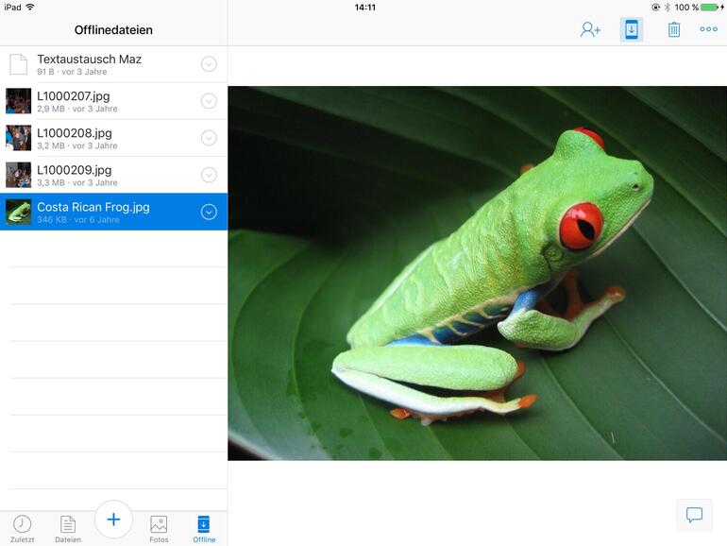Tap the '346 KB · vor 6 Jahre' detail text
The height and width of the screenshot is (546, 727).
click(x=77, y=220)
